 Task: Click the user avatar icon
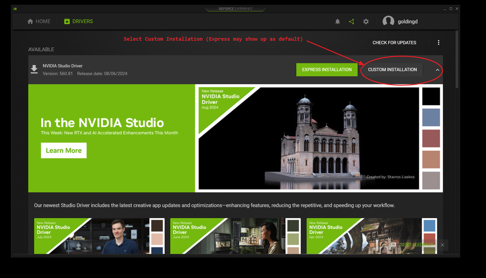coord(388,21)
